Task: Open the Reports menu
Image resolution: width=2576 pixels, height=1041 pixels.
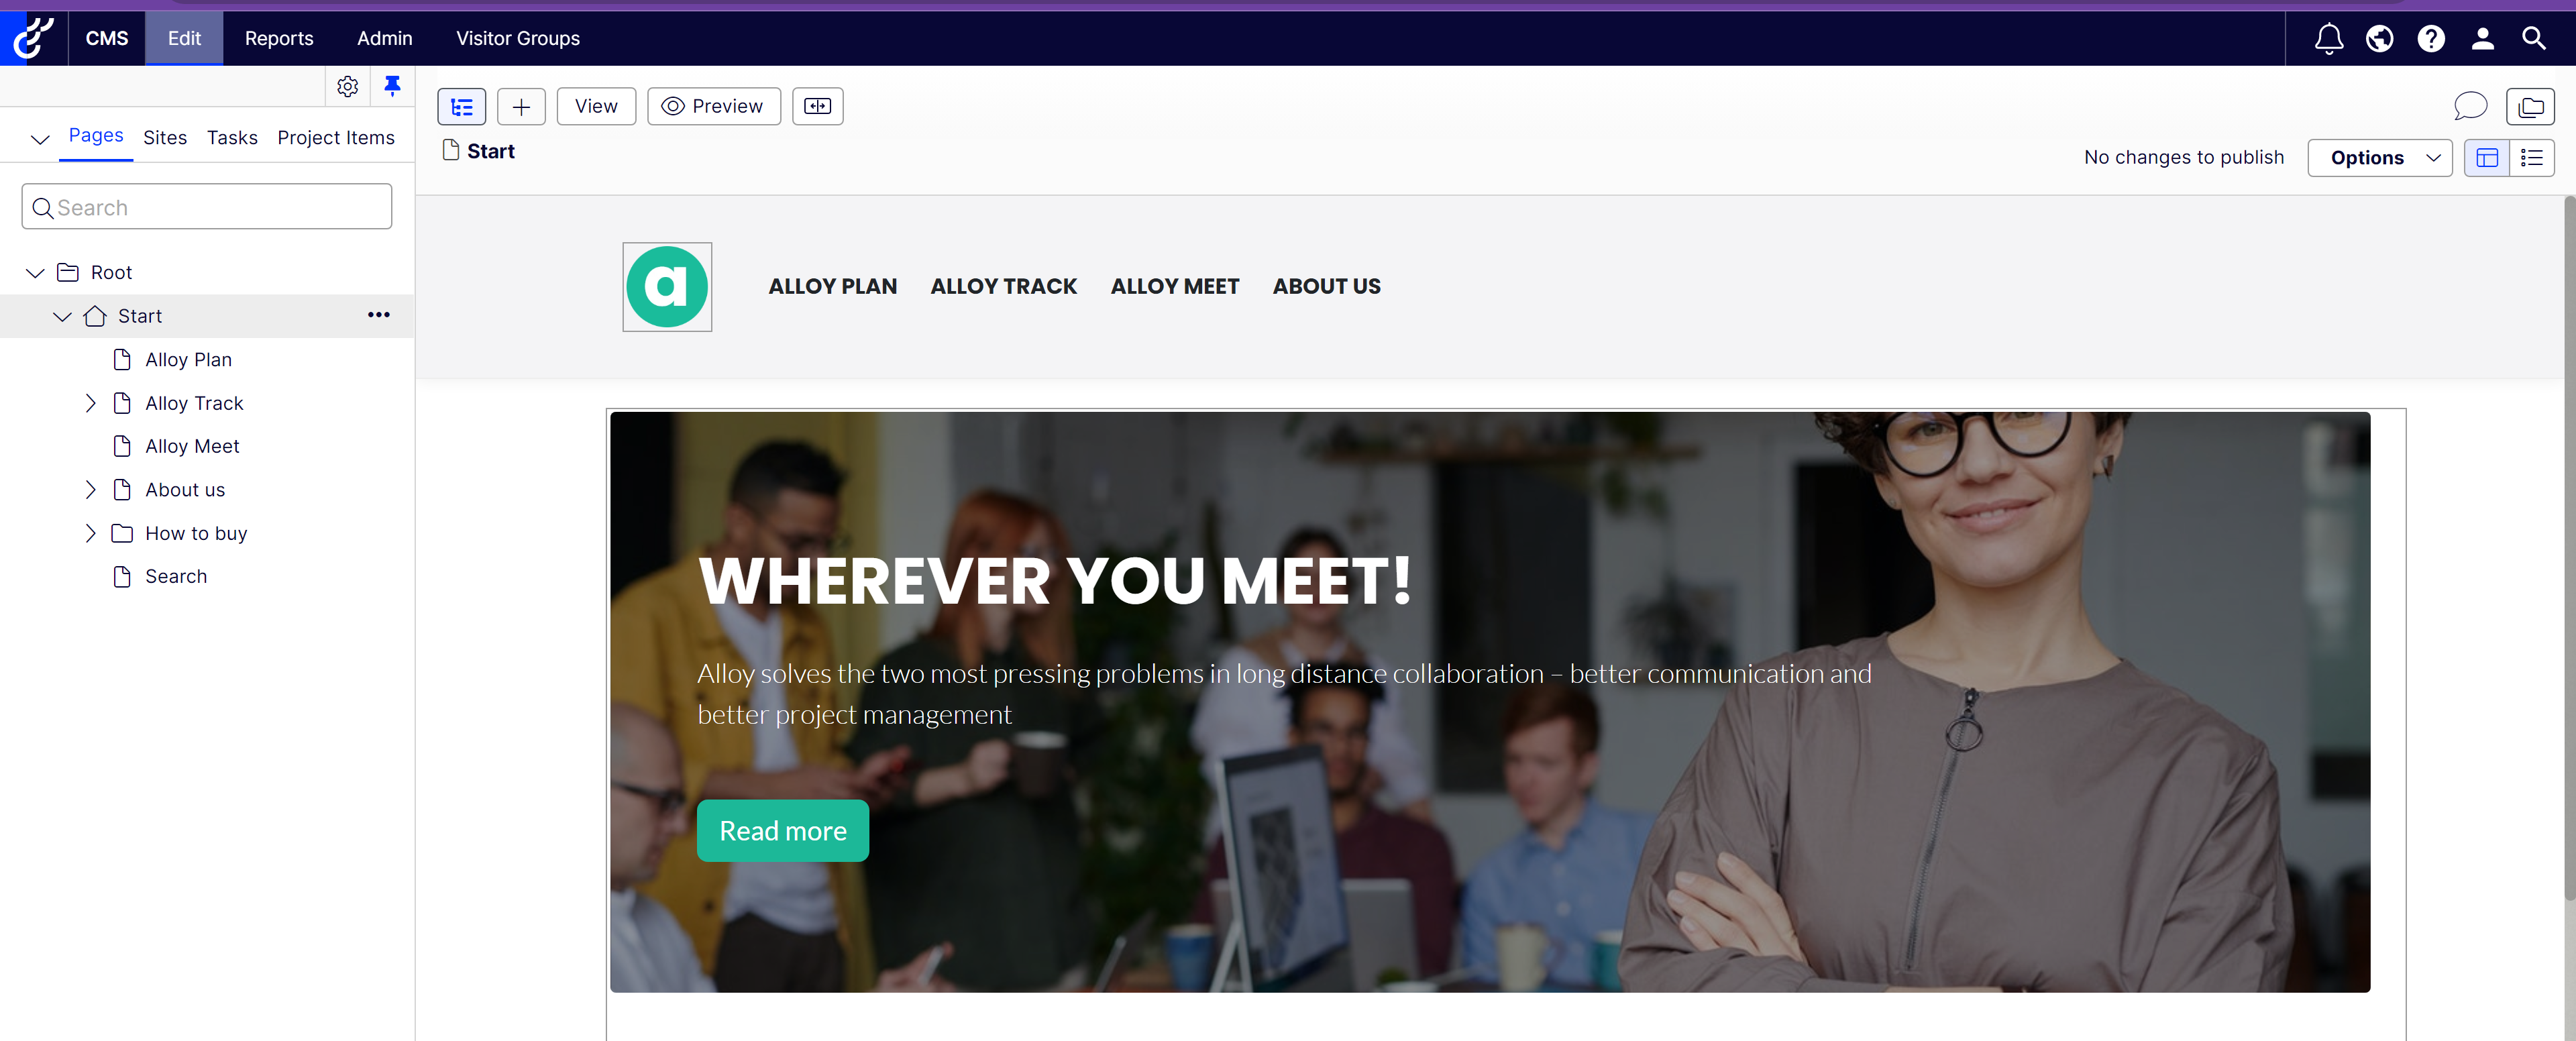Action: 279,38
